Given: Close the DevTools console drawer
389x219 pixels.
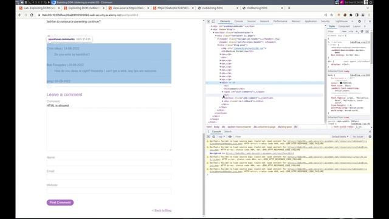Looking at the screenshot, I should pos(370,131).
